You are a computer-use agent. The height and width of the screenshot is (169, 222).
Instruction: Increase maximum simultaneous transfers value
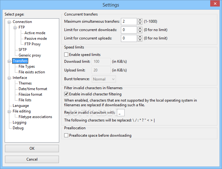point(140,20)
